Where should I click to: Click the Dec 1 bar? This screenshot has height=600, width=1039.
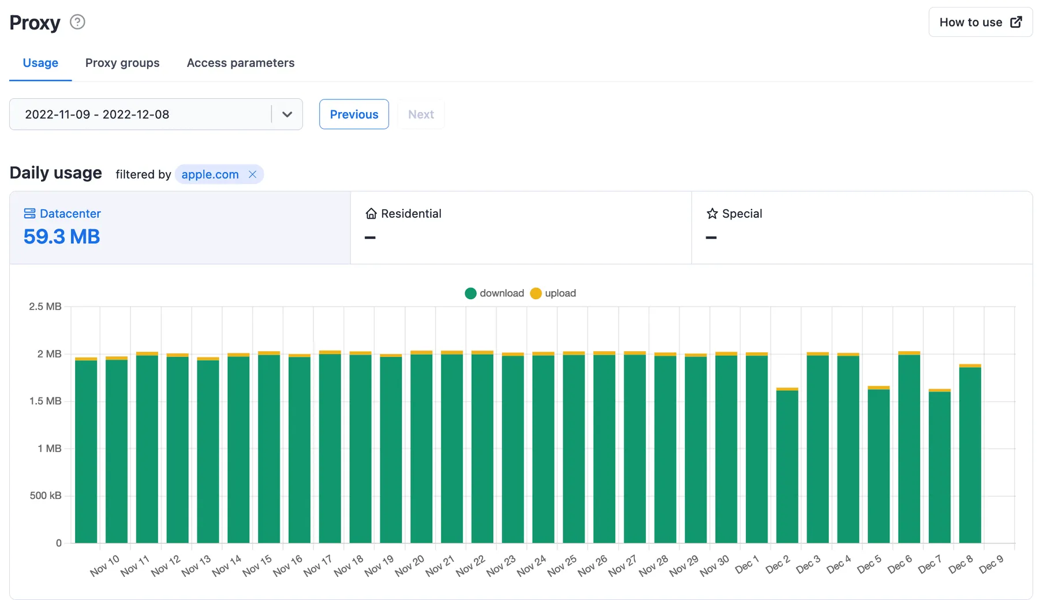[x=757, y=448]
